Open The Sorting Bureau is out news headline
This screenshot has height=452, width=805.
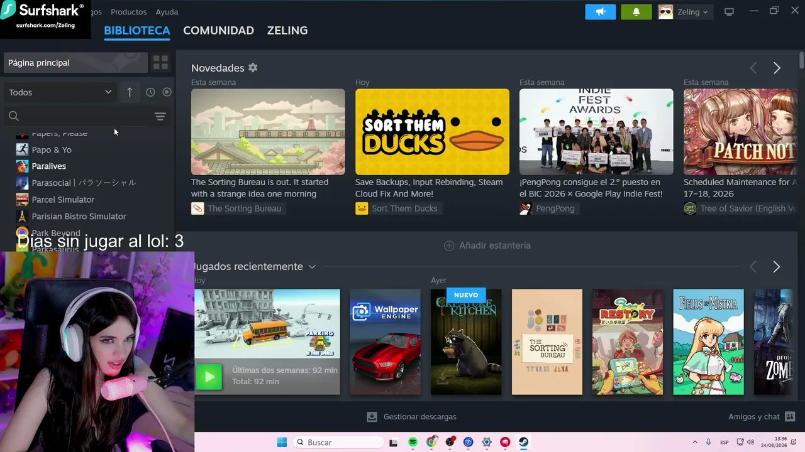260,188
